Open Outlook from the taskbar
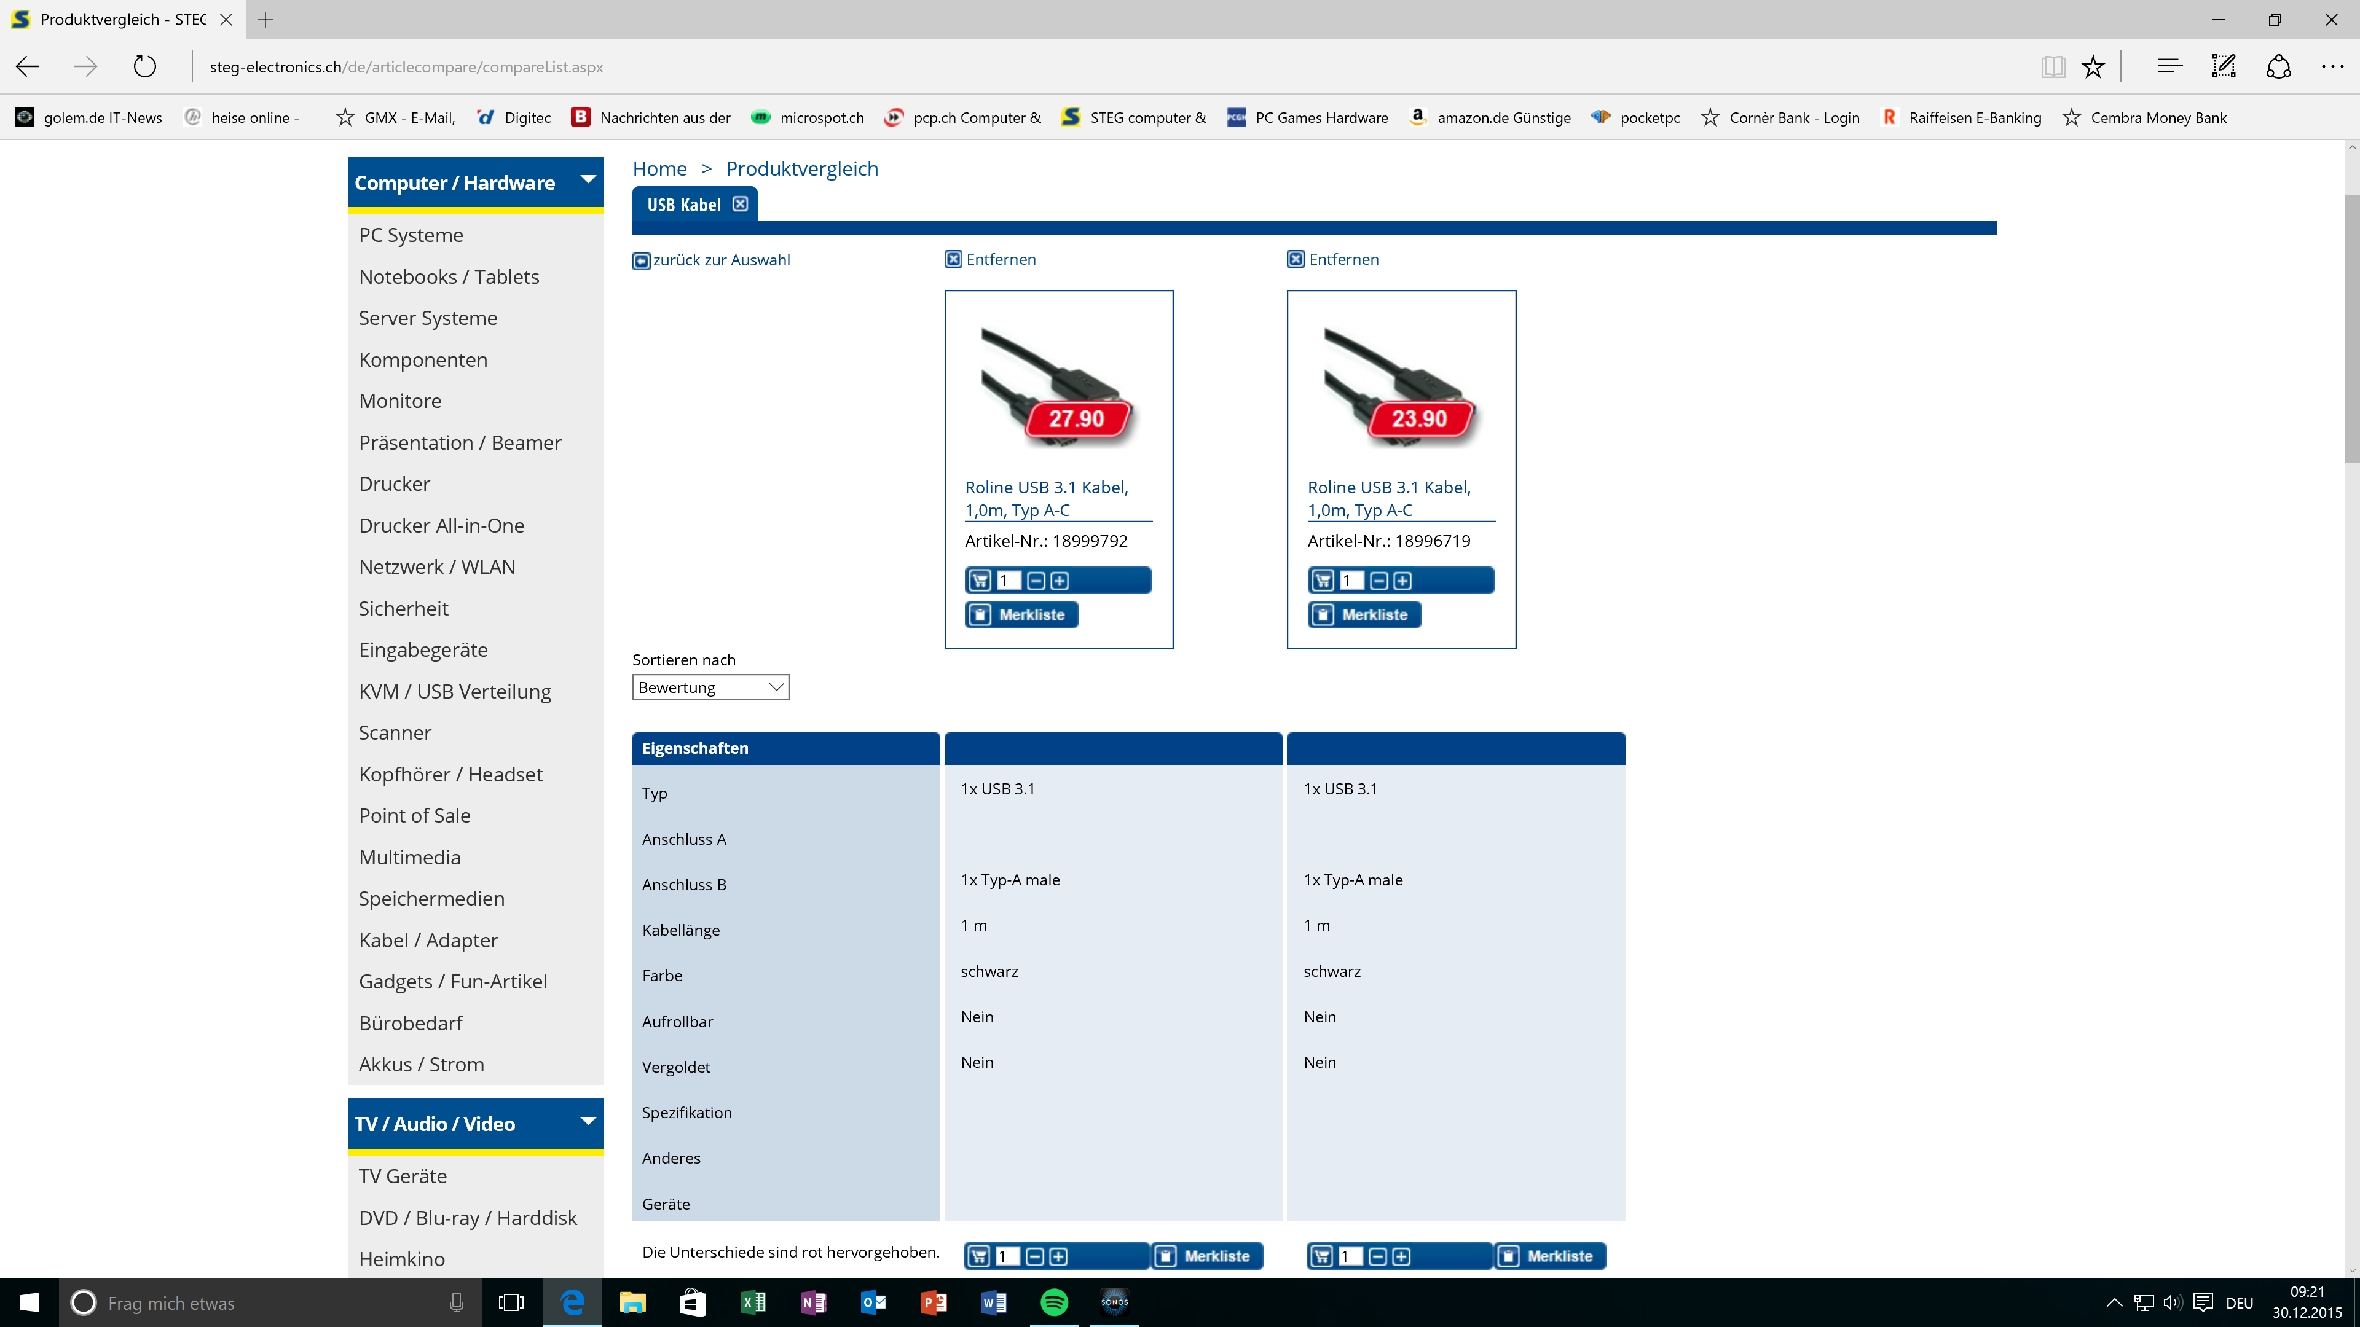Image resolution: width=2360 pixels, height=1327 pixels. tap(873, 1302)
